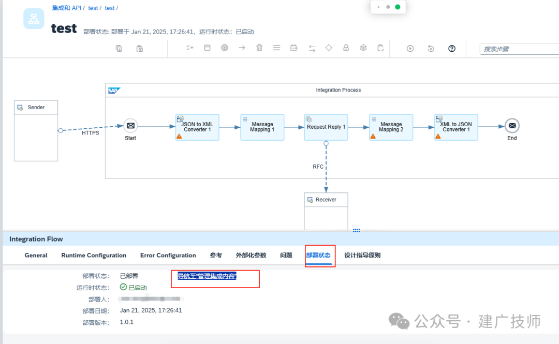The height and width of the screenshot is (344, 559).
Task: Click the SAP logo on Integration Process
Action: click(114, 91)
